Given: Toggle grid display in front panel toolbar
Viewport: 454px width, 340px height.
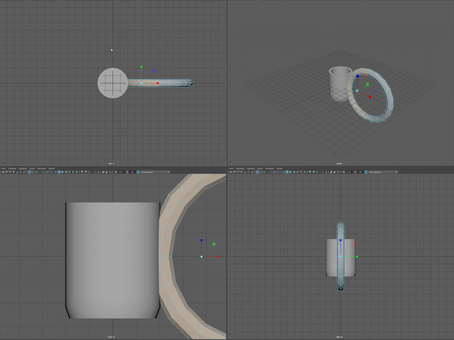Looking at the screenshot, I should coord(29,172).
